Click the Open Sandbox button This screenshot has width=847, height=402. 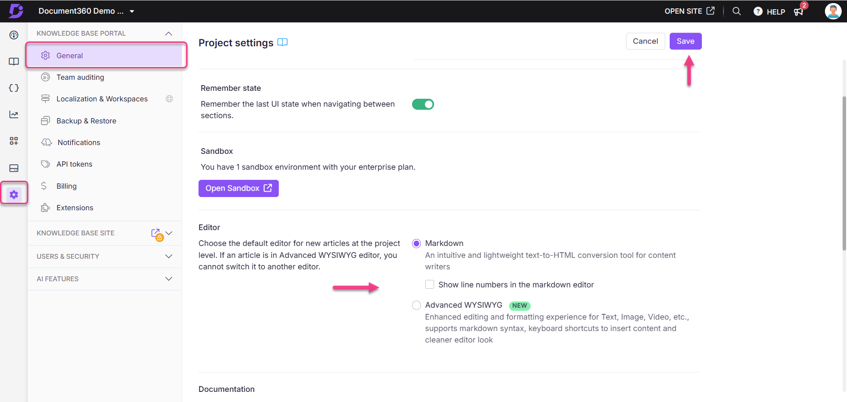tap(238, 188)
